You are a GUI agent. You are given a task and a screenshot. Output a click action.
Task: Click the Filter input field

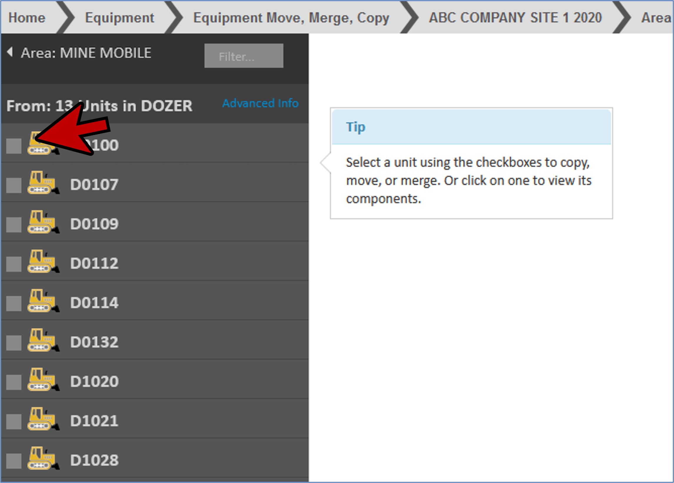click(244, 56)
